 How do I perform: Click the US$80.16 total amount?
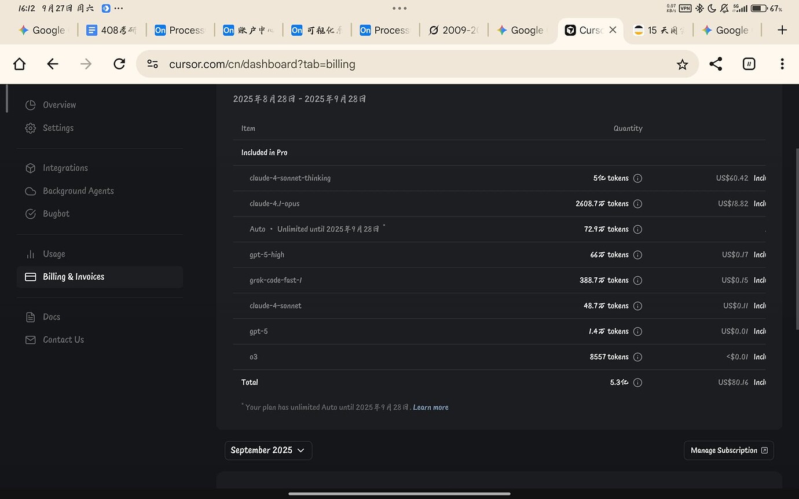click(733, 383)
